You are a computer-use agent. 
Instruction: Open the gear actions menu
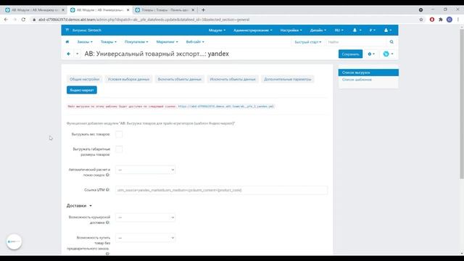coord(371,54)
